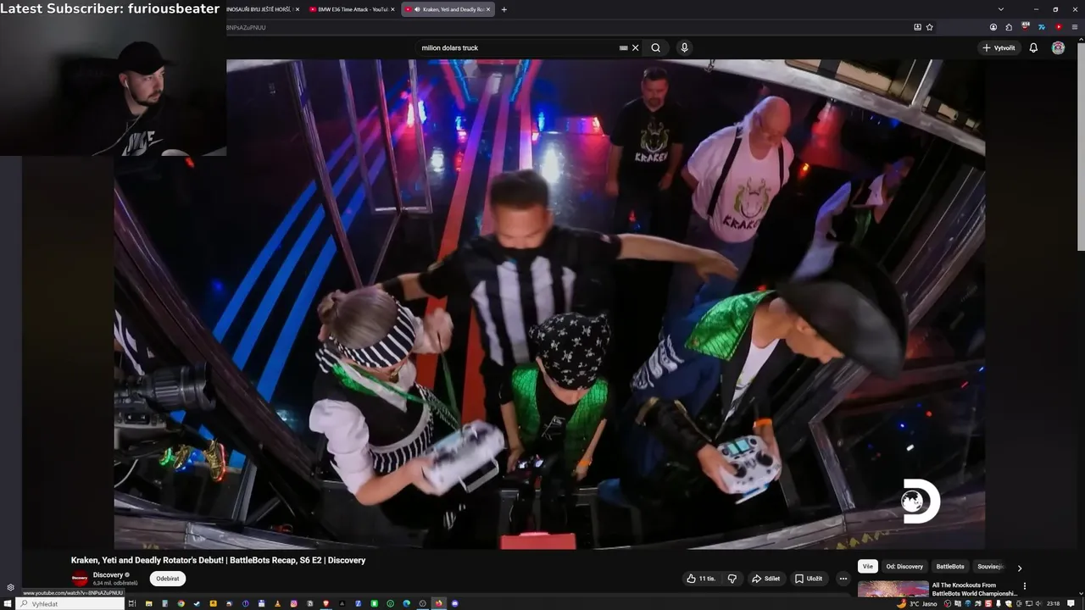Image resolution: width=1085 pixels, height=610 pixels.
Task: Open the settings gear at left edge
Action: [x=10, y=587]
